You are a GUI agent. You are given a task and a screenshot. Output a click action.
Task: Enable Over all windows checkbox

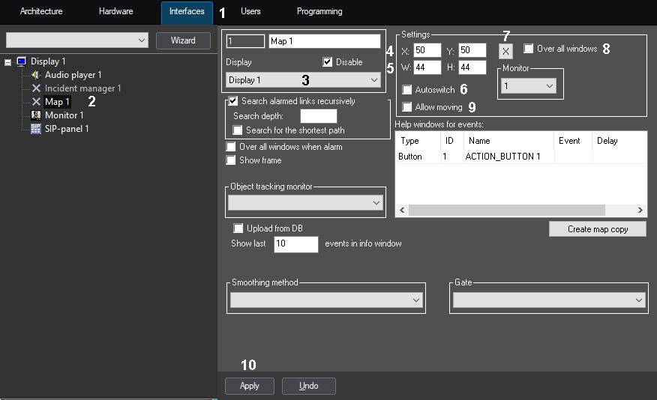coord(529,49)
